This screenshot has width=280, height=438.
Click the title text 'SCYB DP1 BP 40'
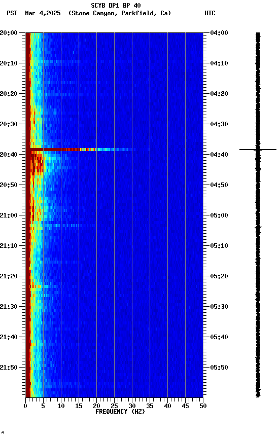pos(116,6)
